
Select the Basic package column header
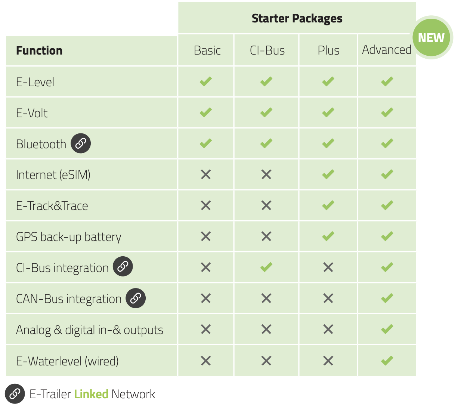click(x=207, y=50)
